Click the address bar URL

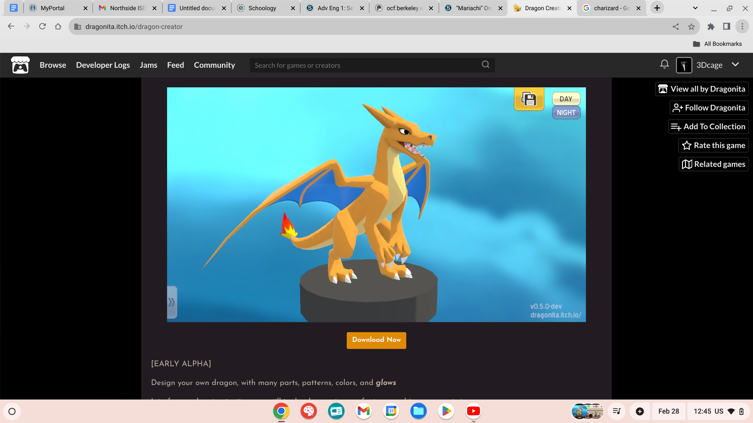coord(134,27)
